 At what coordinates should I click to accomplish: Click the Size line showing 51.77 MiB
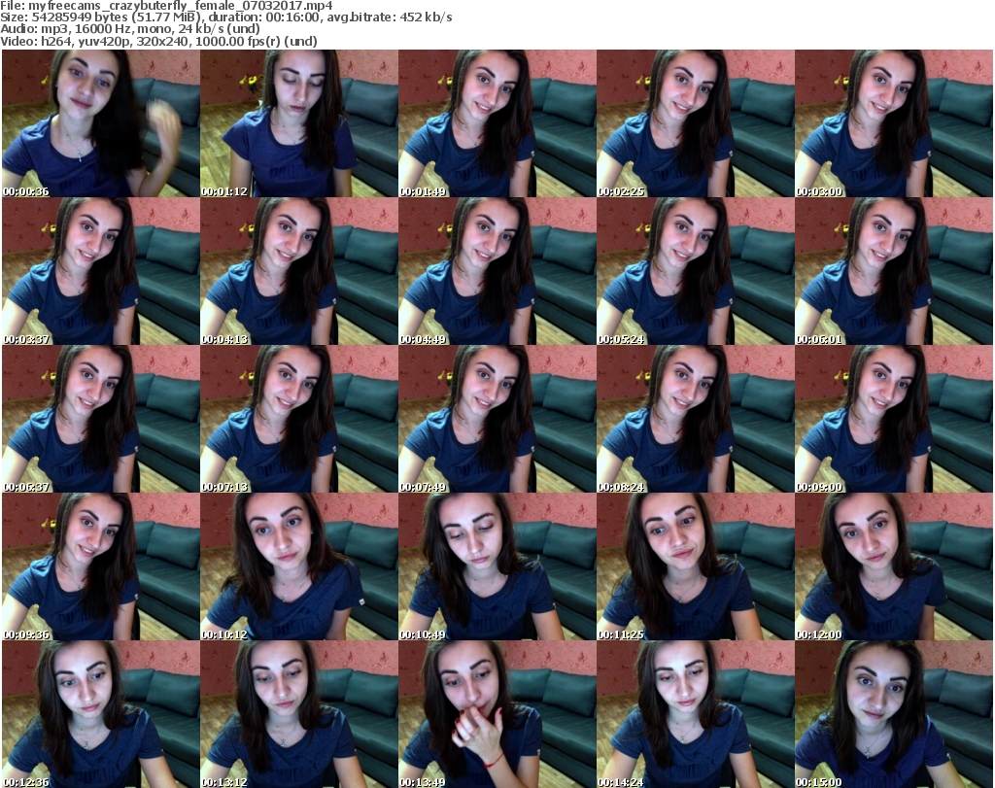tap(225, 17)
